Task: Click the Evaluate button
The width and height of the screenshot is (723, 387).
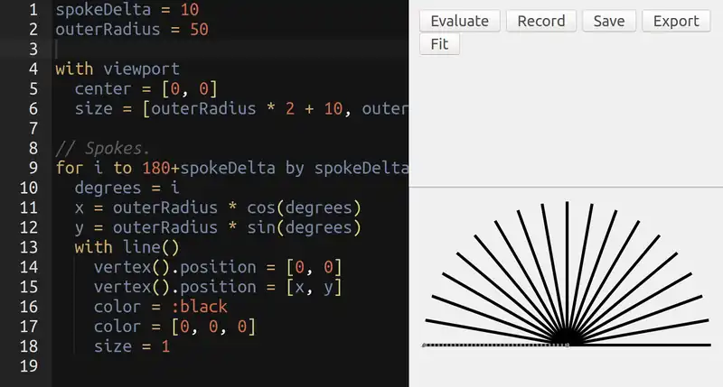Action: tap(459, 21)
